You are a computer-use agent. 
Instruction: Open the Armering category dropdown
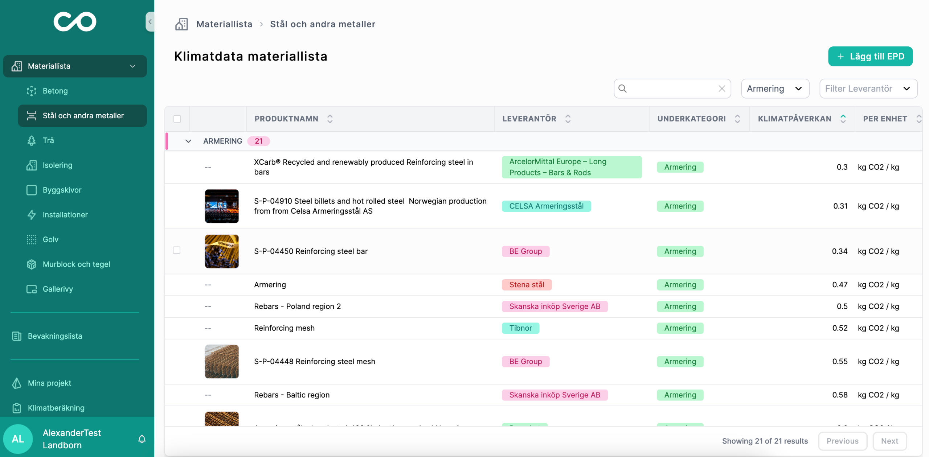click(x=775, y=88)
